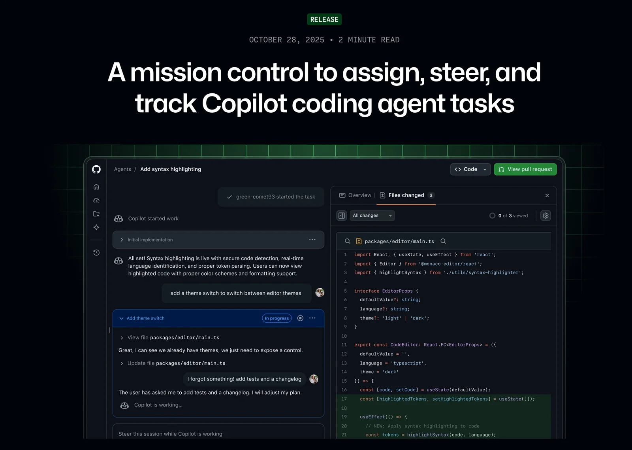Open diff settings gear icon
This screenshot has width=632, height=450.
tap(545, 216)
